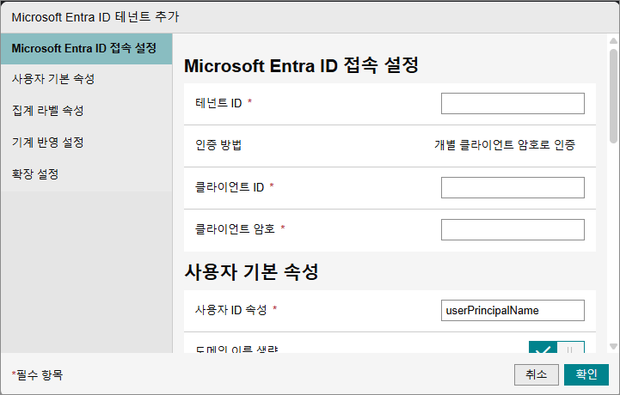
Task: Edit the 사용자 ID 속성 field with userPrincipalName
Action: point(513,311)
